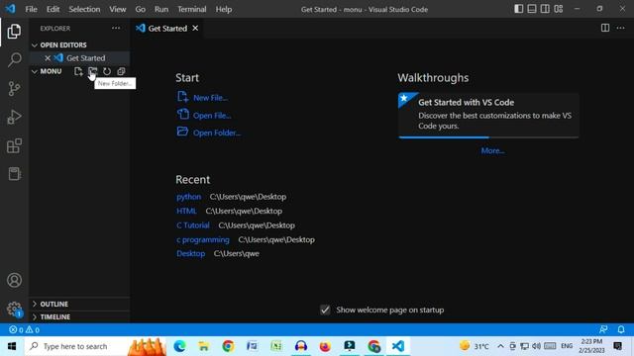This screenshot has width=634, height=356.
Task: Expand the OUTLINE section
Action: [x=35, y=304]
